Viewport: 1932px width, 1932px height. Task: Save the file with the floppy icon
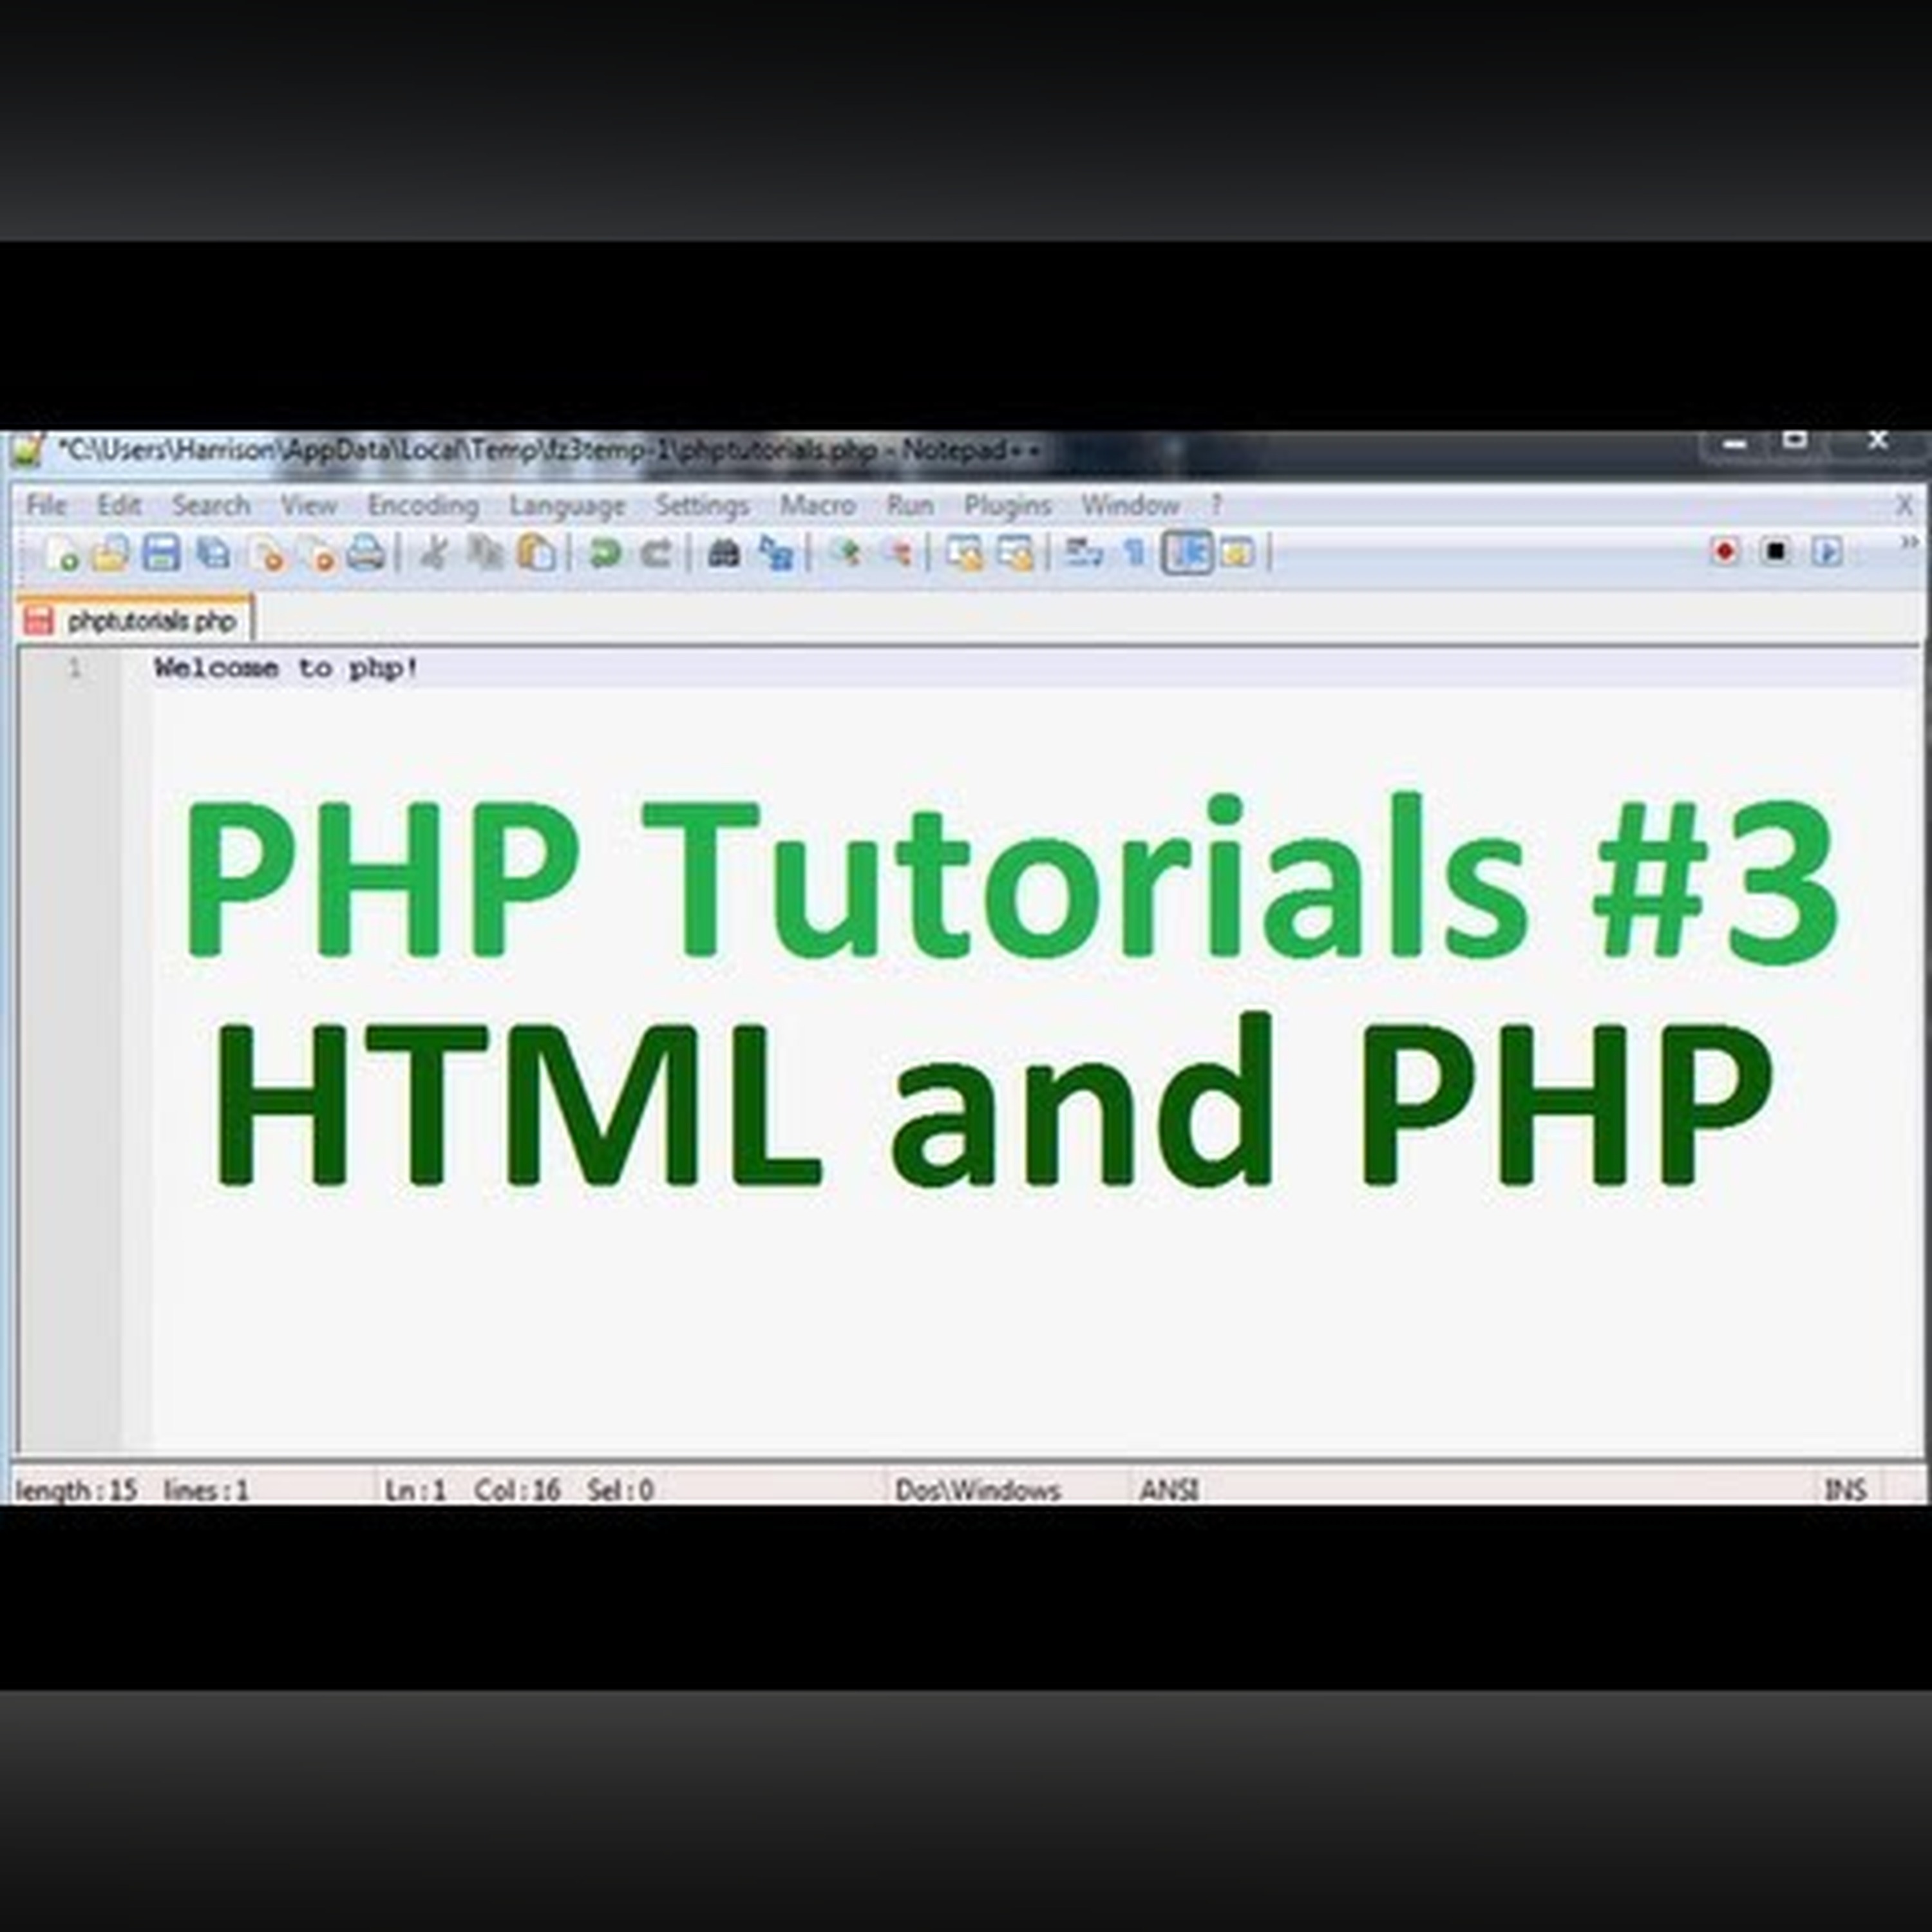[x=161, y=554]
